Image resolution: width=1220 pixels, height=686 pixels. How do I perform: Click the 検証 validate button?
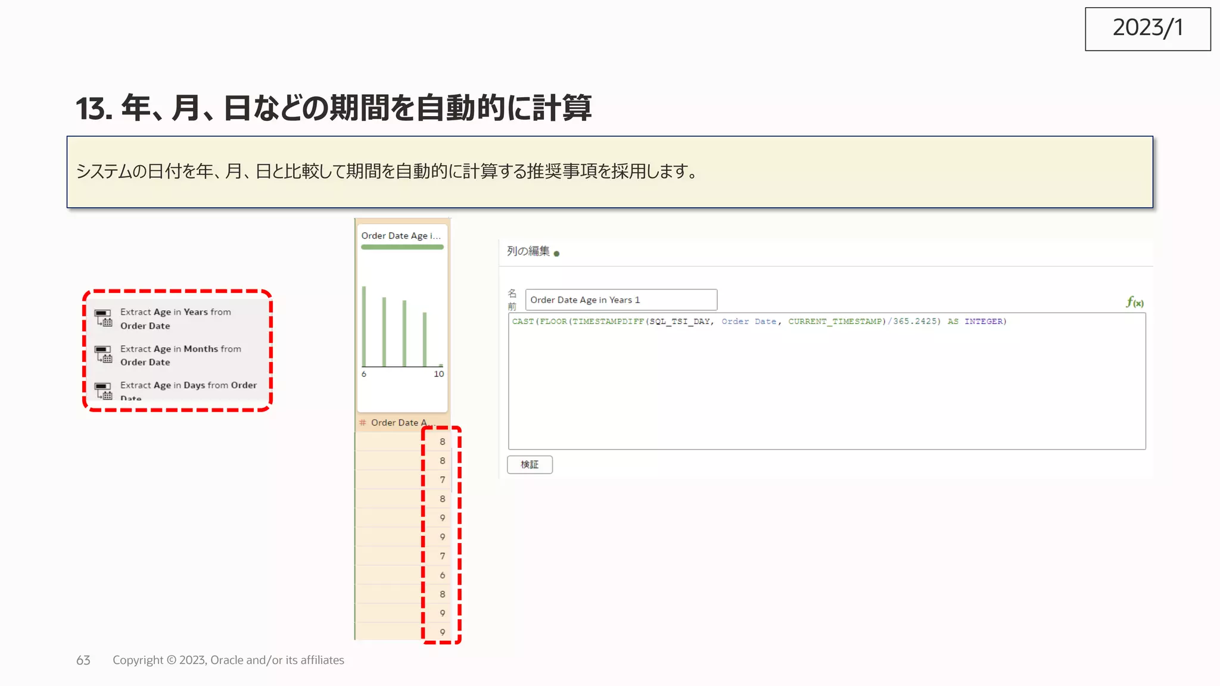click(530, 464)
